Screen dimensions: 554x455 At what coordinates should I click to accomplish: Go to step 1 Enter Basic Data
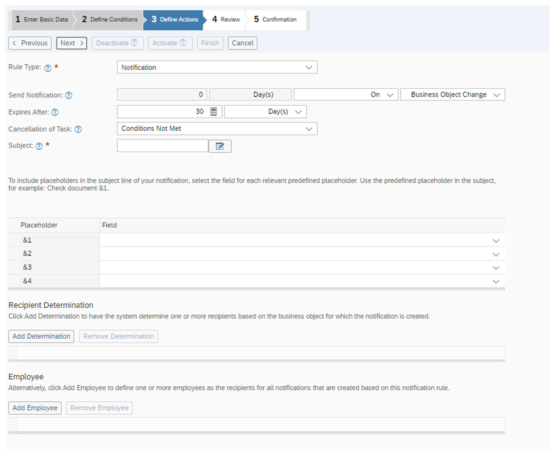coord(42,19)
